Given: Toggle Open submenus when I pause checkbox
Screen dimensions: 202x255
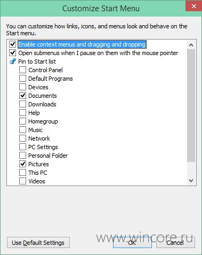Looking at the screenshot, I should tap(13, 53).
